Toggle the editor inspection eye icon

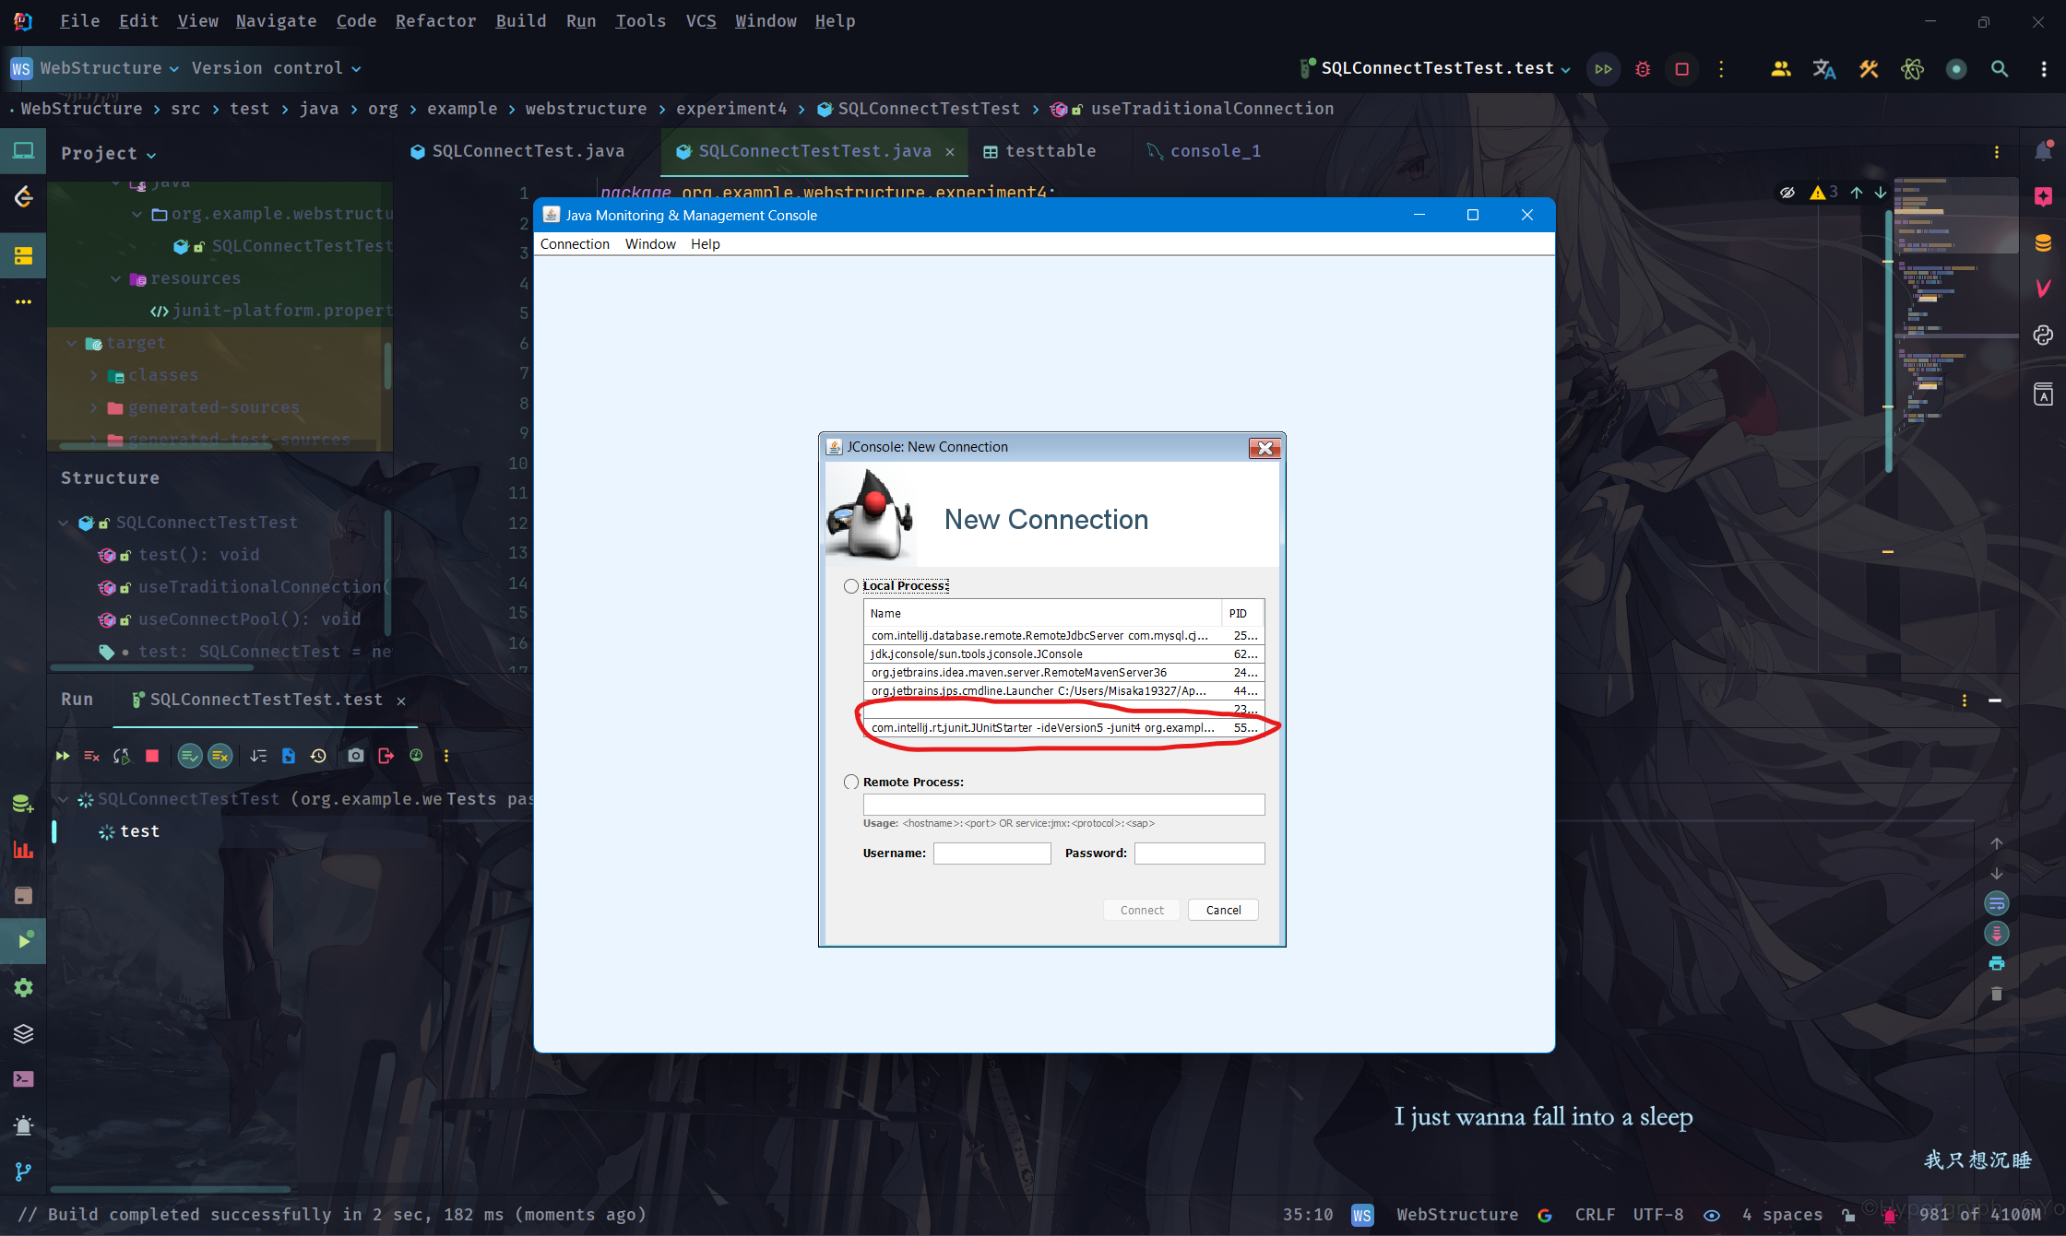(1787, 193)
